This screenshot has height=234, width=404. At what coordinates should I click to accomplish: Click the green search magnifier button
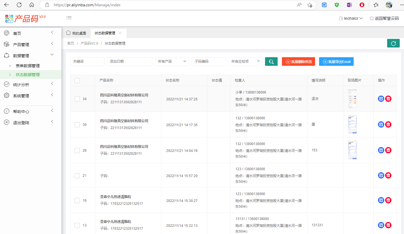coord(271,62)
